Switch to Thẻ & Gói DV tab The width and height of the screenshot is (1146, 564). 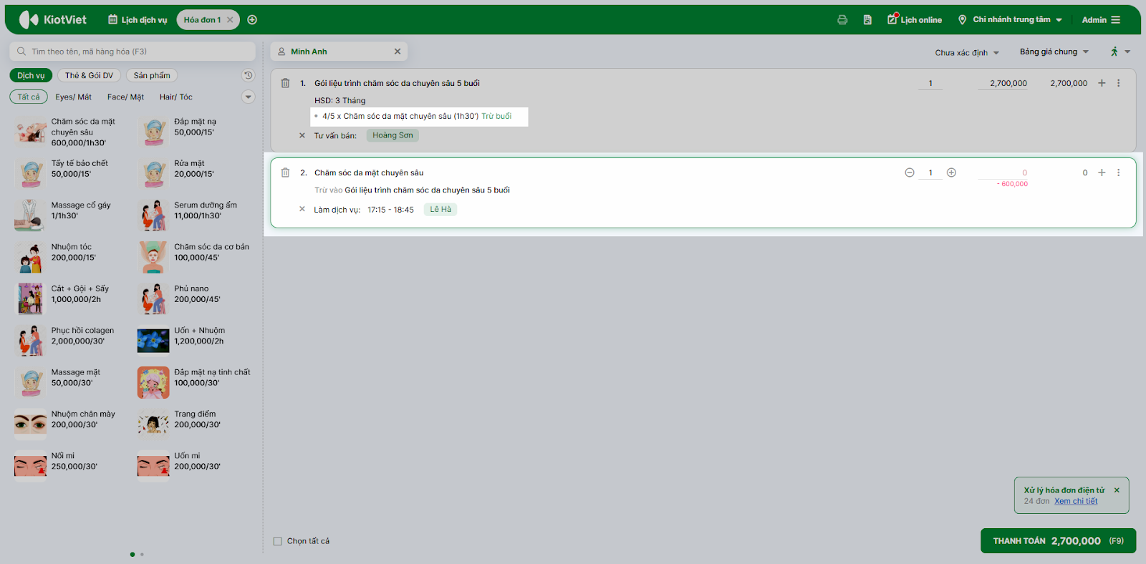[x=89, y=75]
